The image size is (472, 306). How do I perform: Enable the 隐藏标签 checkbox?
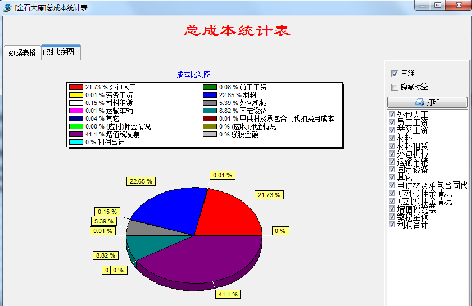click(x=394, y=87)
